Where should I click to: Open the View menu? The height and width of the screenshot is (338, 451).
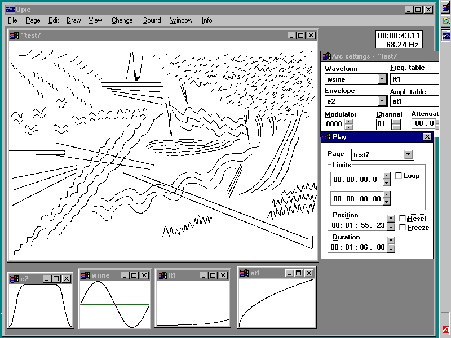click(x=95, y=20)
